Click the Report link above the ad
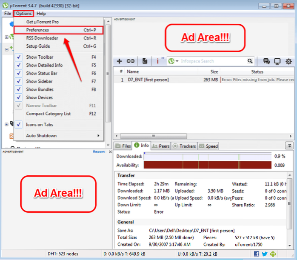Screen dimensions: 297x260 pos(99,151)
